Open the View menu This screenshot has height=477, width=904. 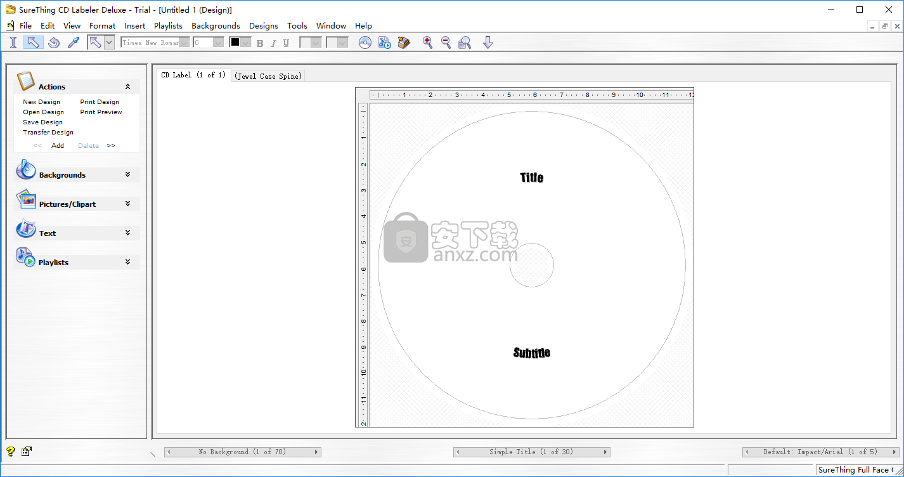72,26
